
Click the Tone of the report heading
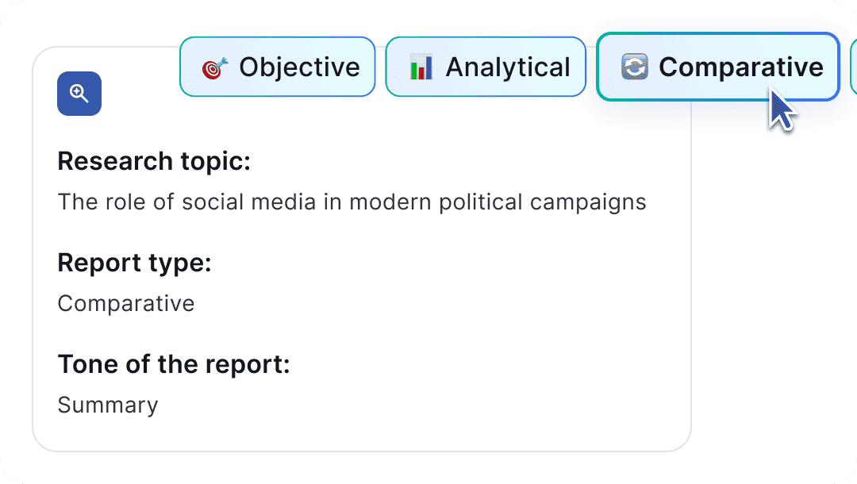(x=174, y=364)
